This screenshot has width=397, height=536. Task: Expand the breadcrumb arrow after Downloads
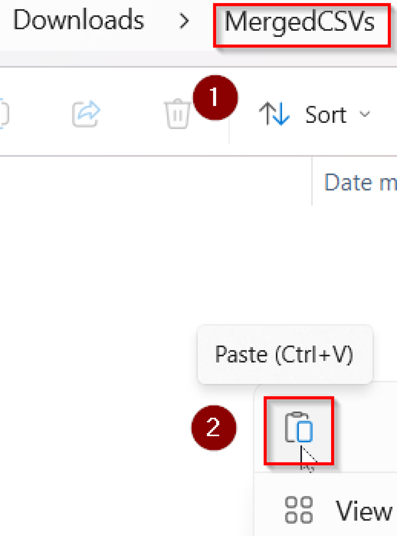[185, 22]
